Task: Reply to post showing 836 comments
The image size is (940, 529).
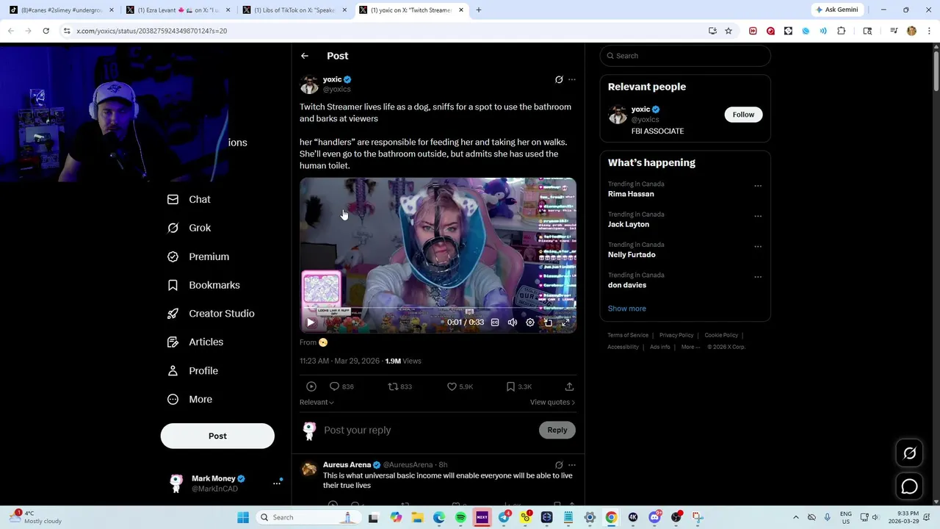Action: pos(341,386)
